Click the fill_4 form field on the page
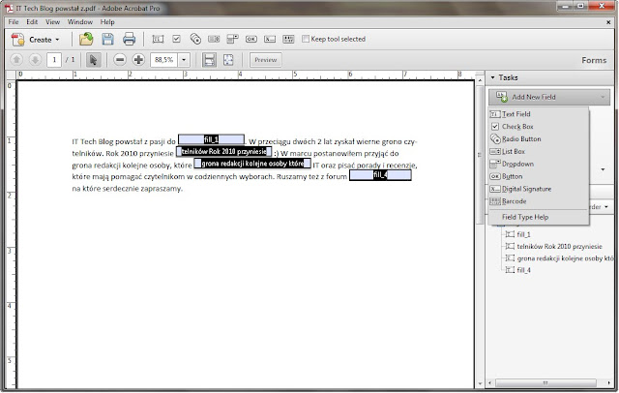This screenshot has height=393, width=619. pyautogui.click(x=380, y=175)
